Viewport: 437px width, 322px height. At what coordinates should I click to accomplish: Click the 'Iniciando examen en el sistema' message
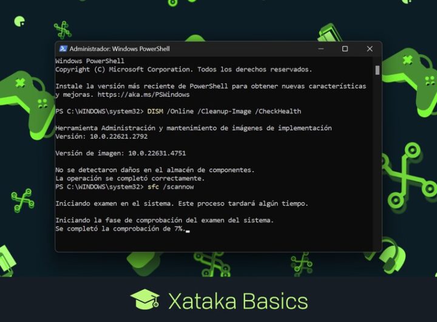[181, 204]
